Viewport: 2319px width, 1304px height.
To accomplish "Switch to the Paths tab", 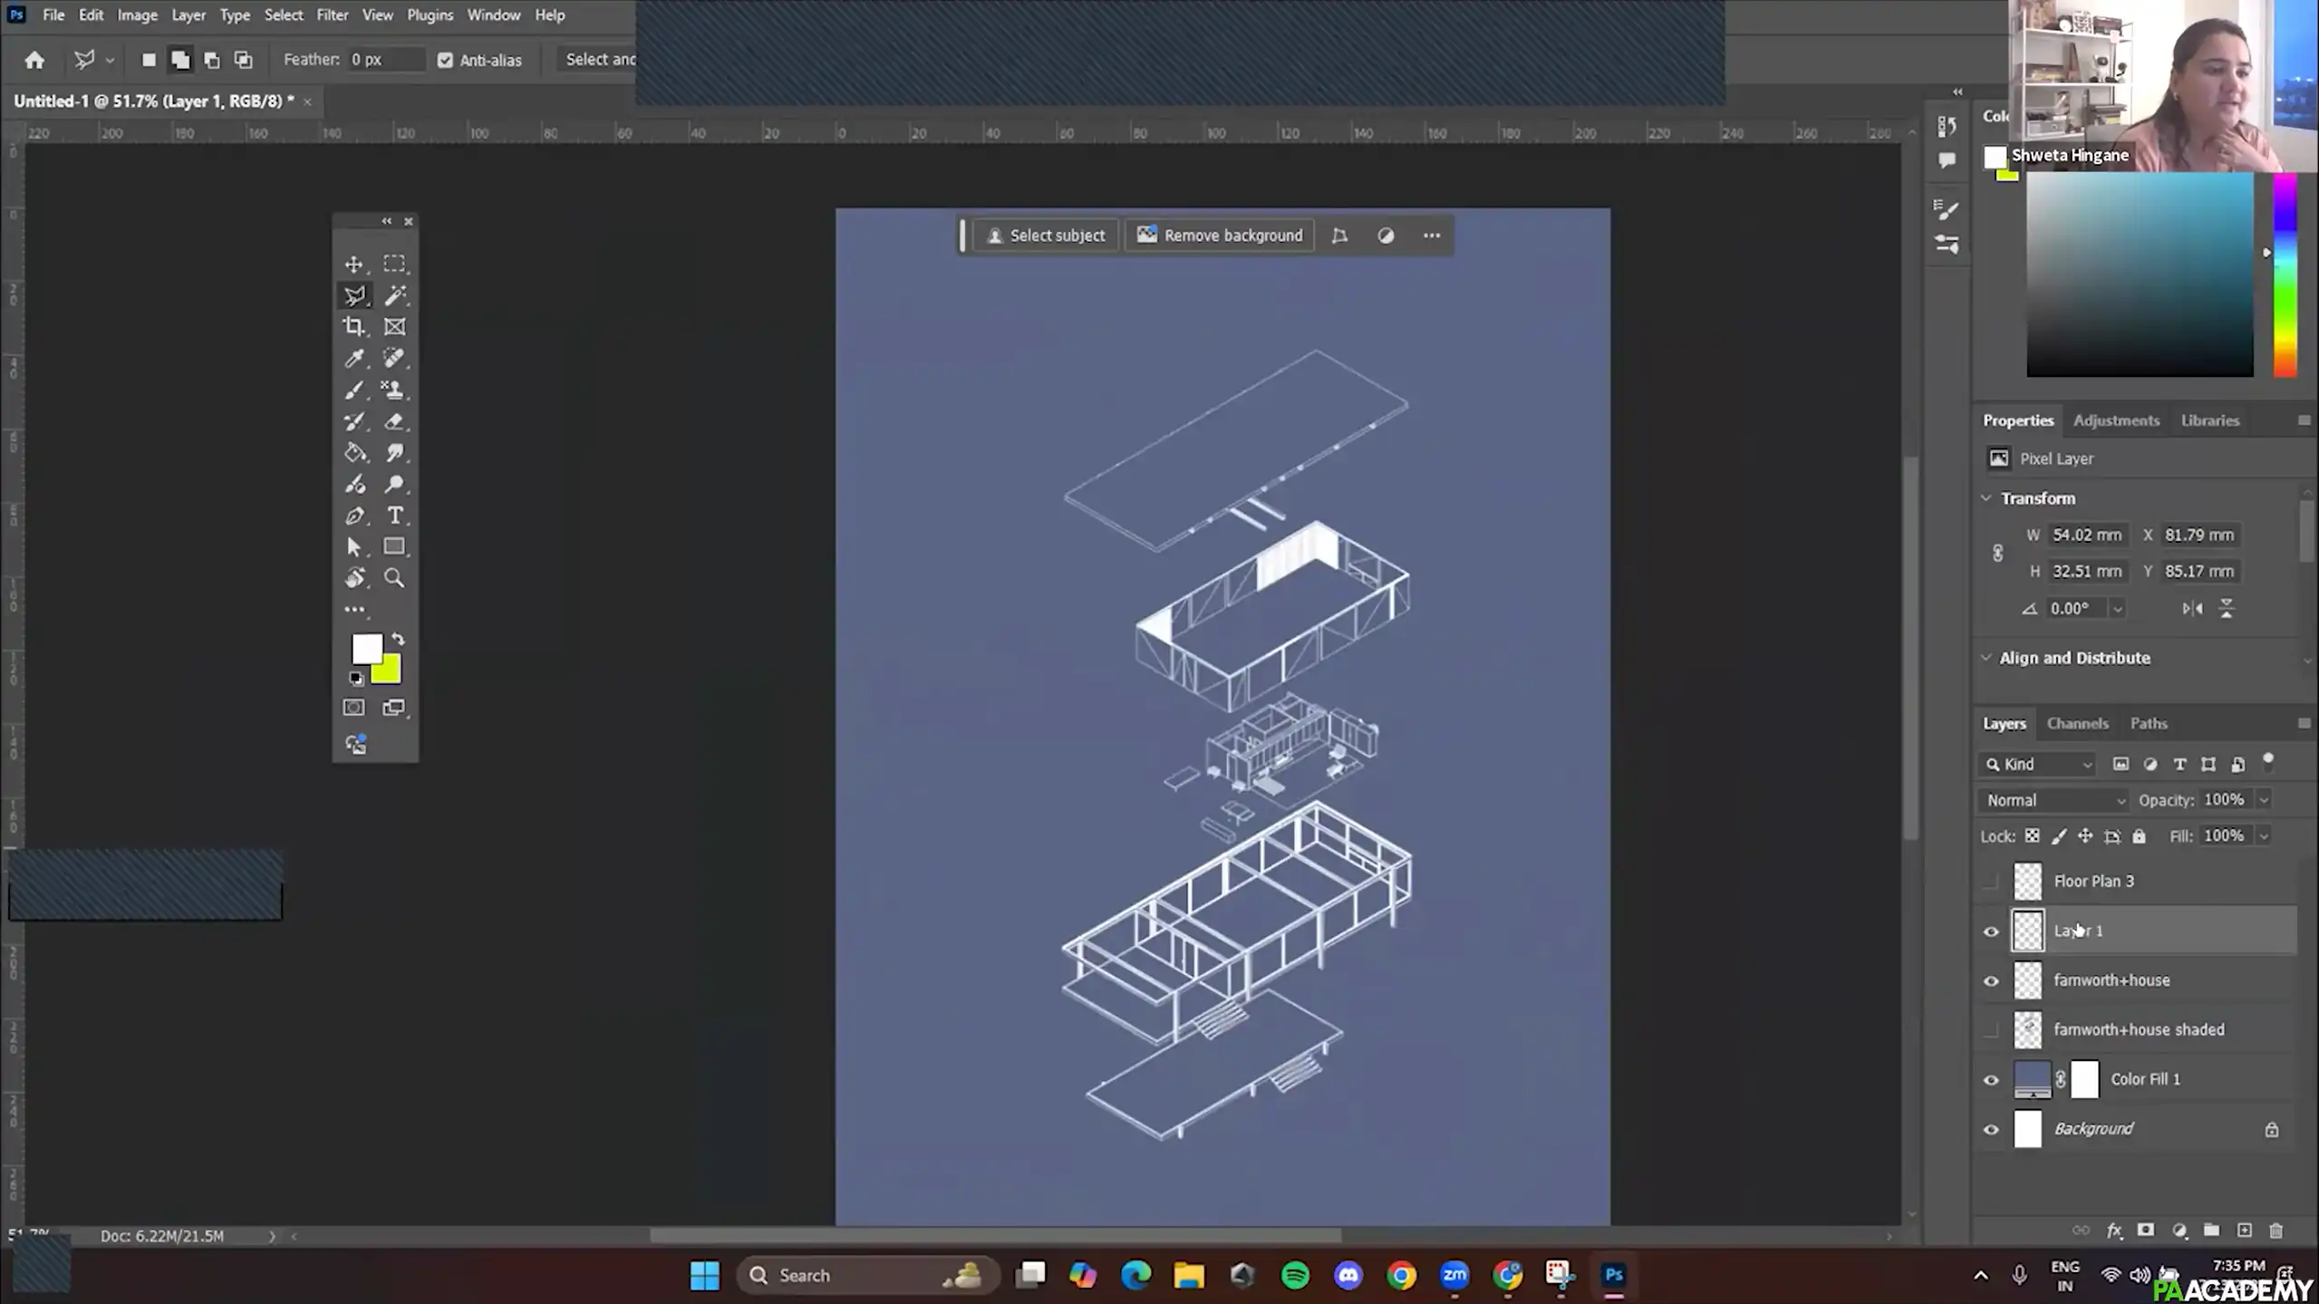I will 2148,723.
